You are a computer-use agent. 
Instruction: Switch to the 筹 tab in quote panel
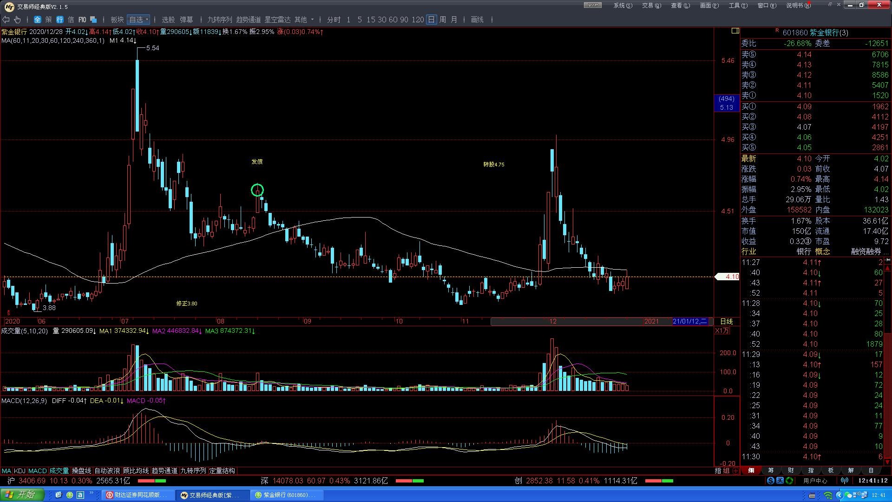point(771,470)
